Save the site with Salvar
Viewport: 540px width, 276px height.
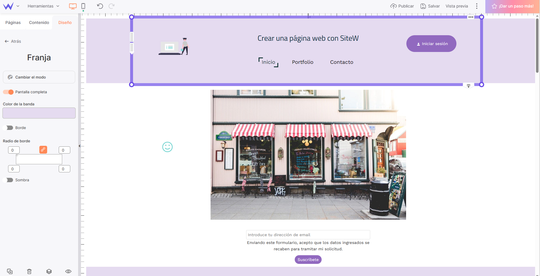[430, 6]
